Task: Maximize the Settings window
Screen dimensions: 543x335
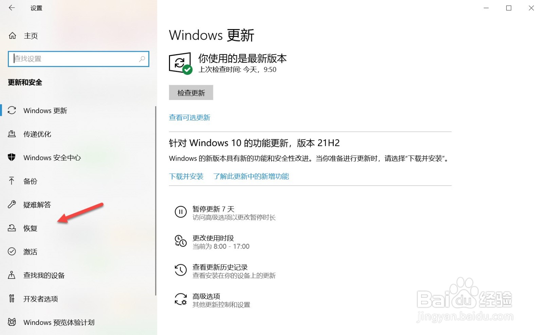Action: [x=509, y=8]
